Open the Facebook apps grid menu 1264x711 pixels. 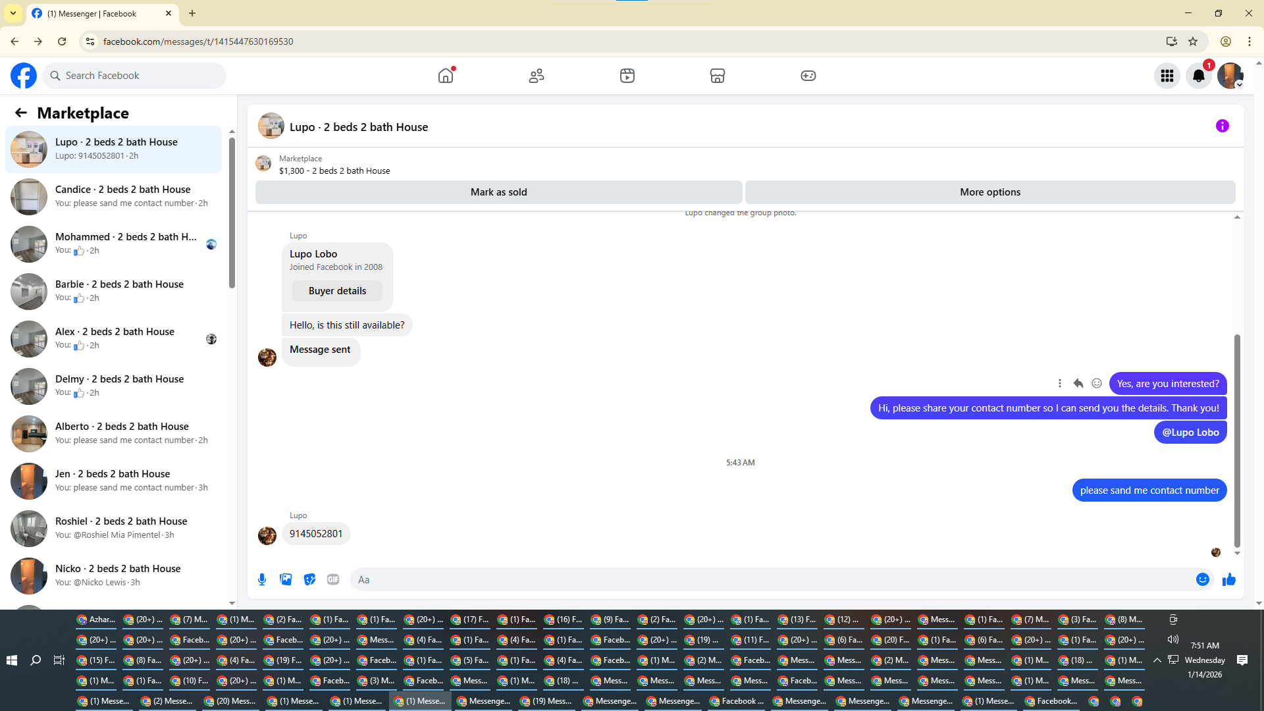coord(1167,76)
